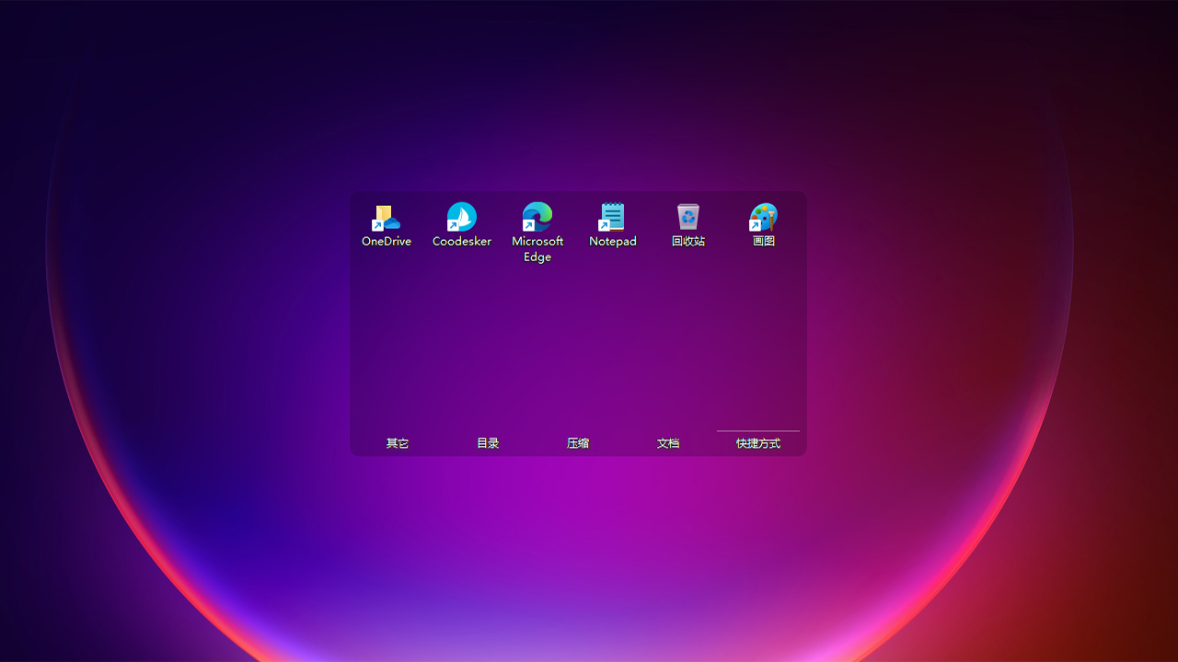Select the 文档 tab
The height and width of the screenshot is (662, 1178).
tap(668, 443)
